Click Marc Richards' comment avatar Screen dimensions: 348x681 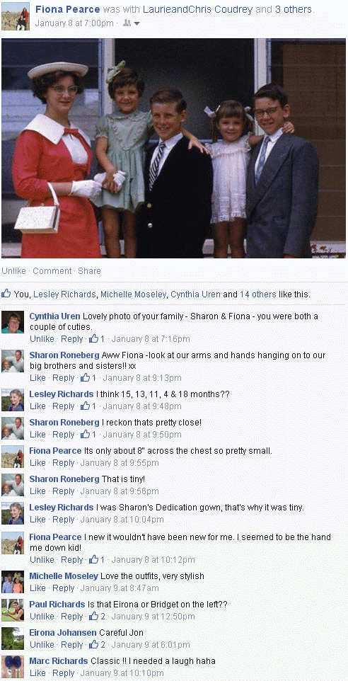pos(13,667)
